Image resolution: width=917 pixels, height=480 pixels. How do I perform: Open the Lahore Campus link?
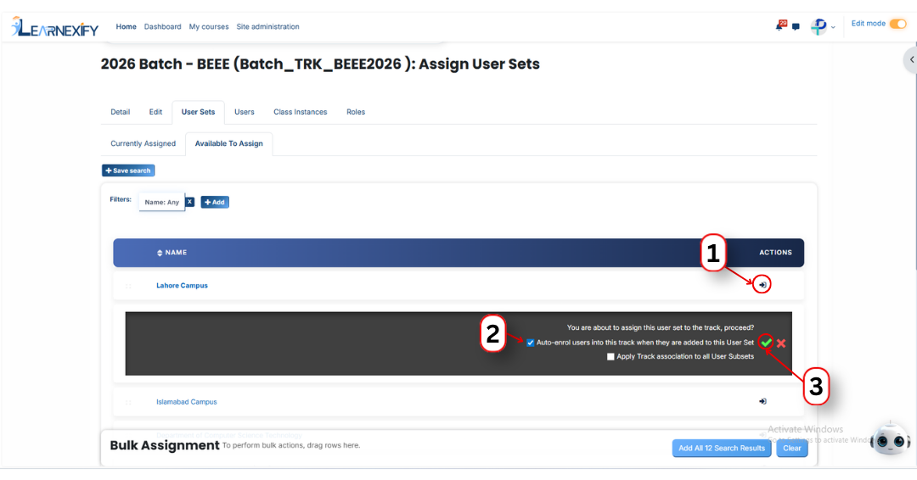[182, 286]
